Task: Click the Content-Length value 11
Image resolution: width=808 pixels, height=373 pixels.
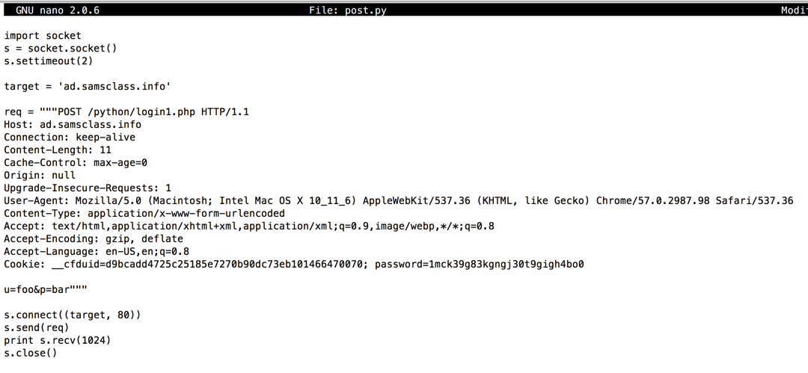Action: pos(105,150)
